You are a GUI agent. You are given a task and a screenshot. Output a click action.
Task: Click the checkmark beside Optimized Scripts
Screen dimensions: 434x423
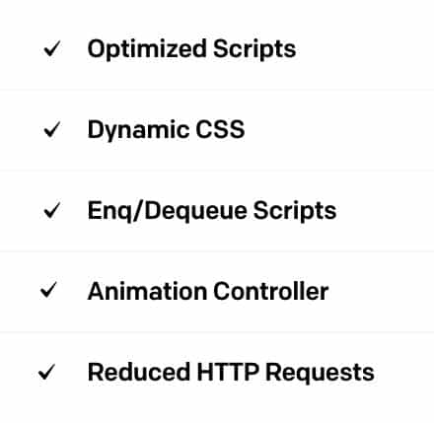coord(52,48)
